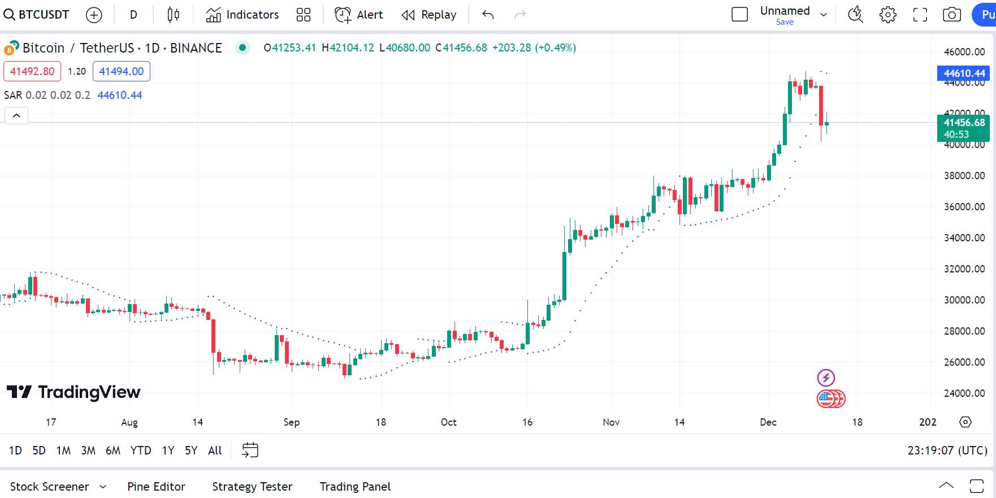Screen dimensions: 996x498
Task: Open the Indicators panel
Action: 242,15
